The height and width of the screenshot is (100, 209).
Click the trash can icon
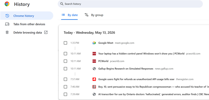[7, 33]
